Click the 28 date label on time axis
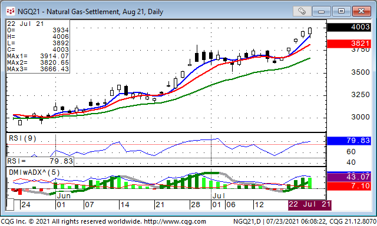 [x=195, y=205]
